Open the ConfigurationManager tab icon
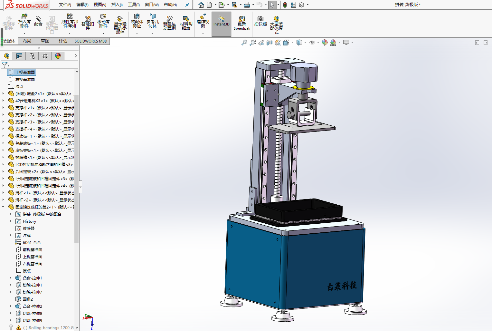The width and height of the screenshot is (492, 331). pos(32,56)
